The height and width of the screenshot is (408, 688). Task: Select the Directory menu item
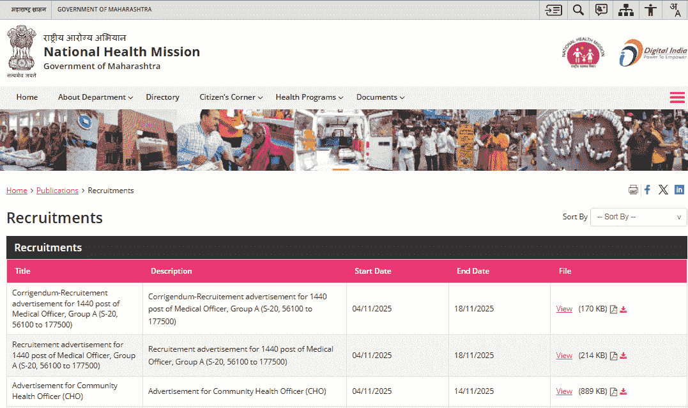162,97
